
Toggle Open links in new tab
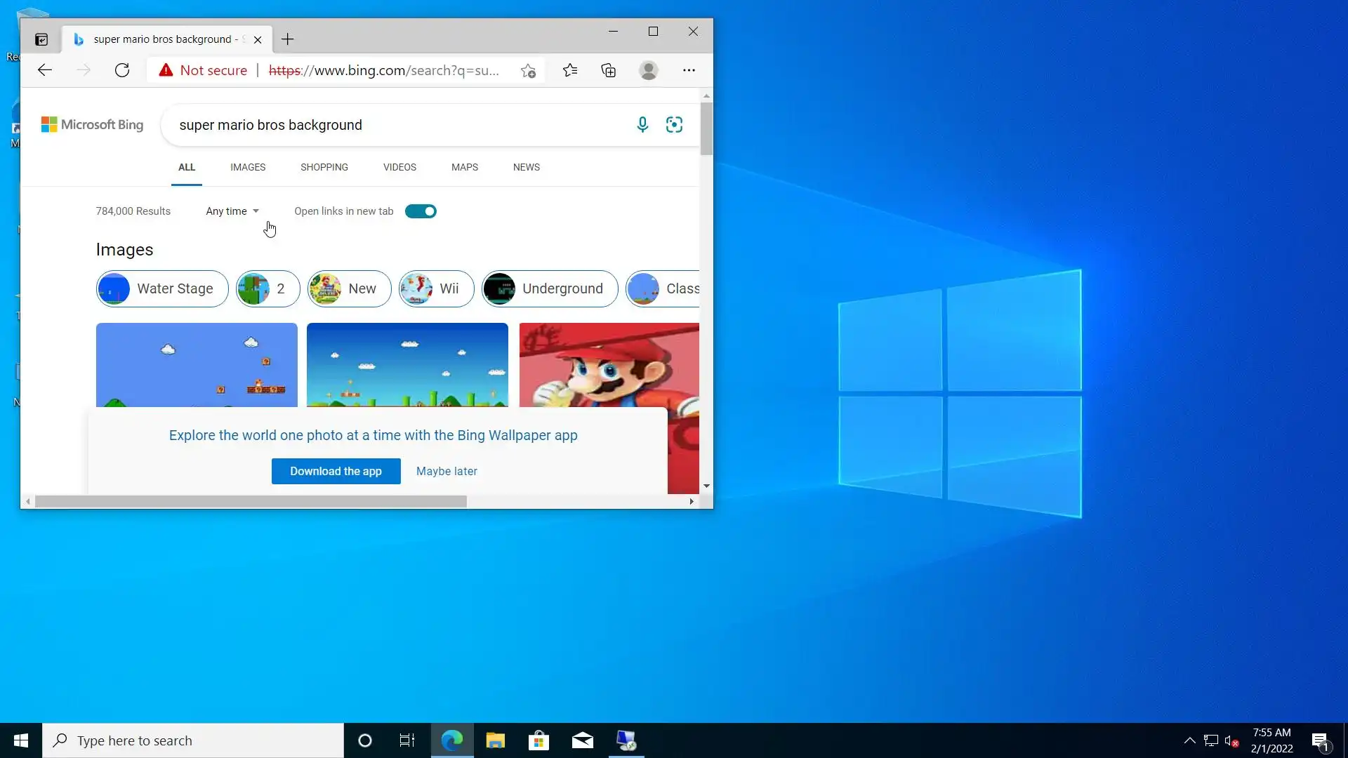(x=421, y=211)
